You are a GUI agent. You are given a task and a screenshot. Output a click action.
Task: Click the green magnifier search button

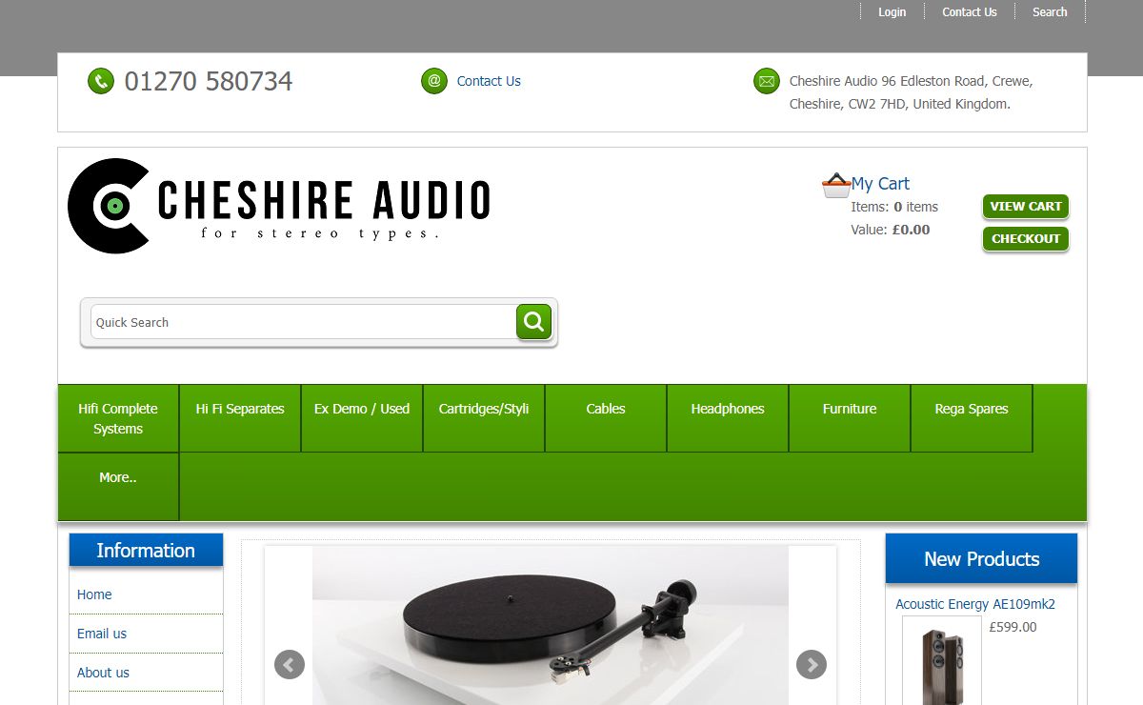tap(534, 322)
